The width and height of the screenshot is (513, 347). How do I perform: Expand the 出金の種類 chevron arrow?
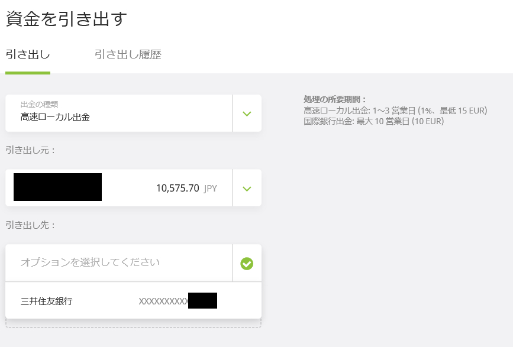coord(247,113)
